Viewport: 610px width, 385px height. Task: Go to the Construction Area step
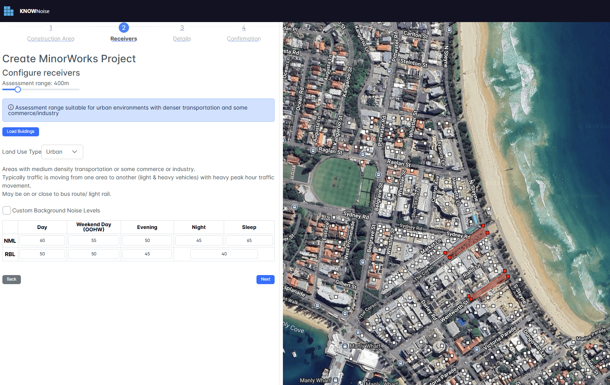tap(51, 39)
